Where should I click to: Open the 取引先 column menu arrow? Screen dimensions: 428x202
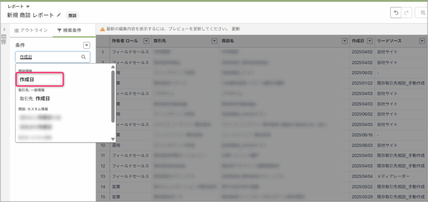pyautogui.click(x=214, y=41)
